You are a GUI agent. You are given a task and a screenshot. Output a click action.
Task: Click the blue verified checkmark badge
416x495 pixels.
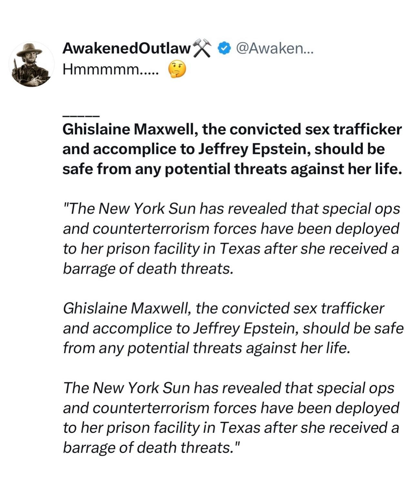(224, 48)
